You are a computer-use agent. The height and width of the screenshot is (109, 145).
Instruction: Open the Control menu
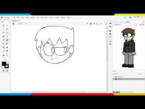(51, 18)
